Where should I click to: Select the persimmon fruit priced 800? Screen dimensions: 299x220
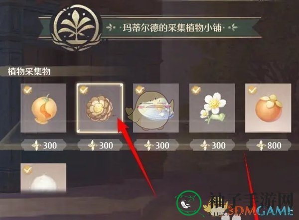click(x=268, y=108)
